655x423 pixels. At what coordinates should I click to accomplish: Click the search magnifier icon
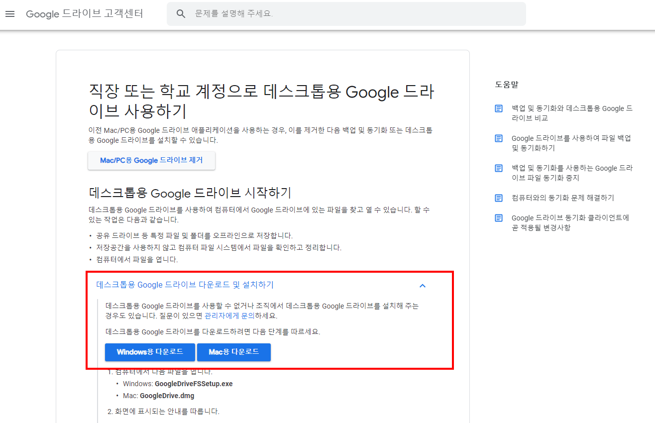(181, 14)
